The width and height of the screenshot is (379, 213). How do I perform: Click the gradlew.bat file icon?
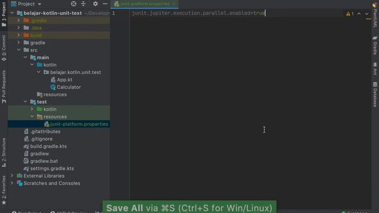[x=26, y=161]
